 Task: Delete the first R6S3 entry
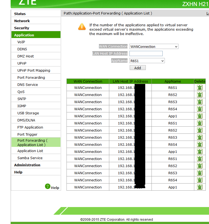(200, 102)
